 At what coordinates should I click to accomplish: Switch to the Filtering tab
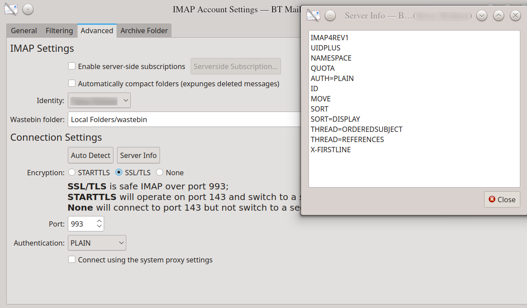click(59, 31)
